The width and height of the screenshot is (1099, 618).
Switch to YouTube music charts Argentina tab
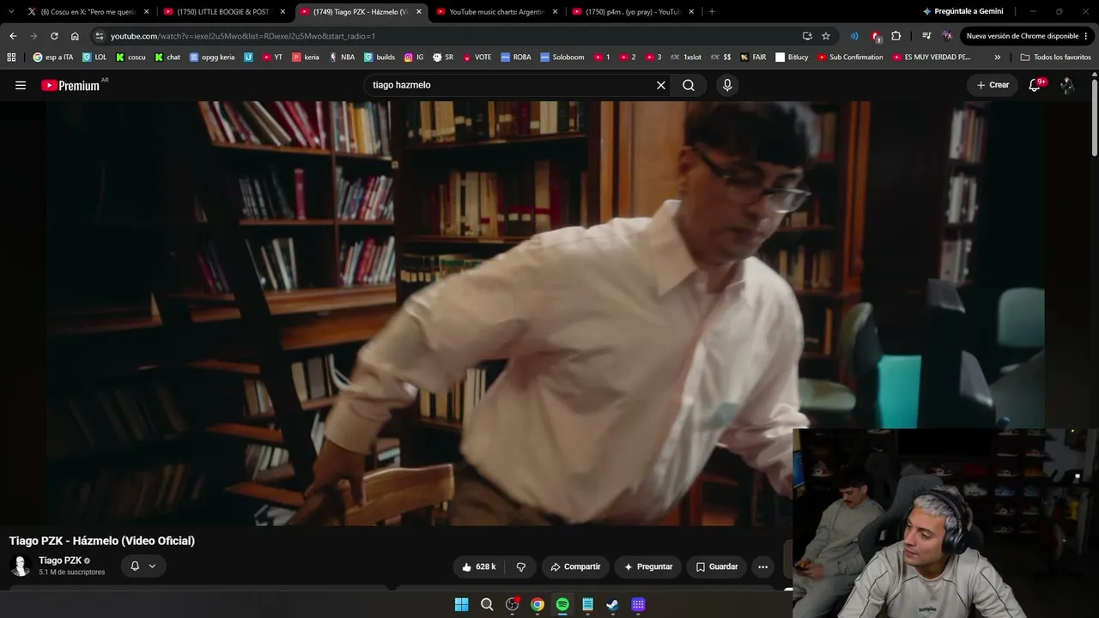click(x=495, y=12)
